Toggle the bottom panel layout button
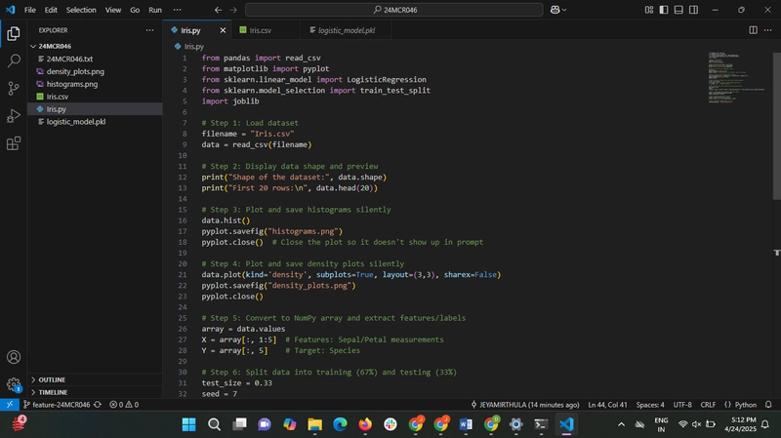The width and height of the screenshot is (781, 438). [678, 10]
